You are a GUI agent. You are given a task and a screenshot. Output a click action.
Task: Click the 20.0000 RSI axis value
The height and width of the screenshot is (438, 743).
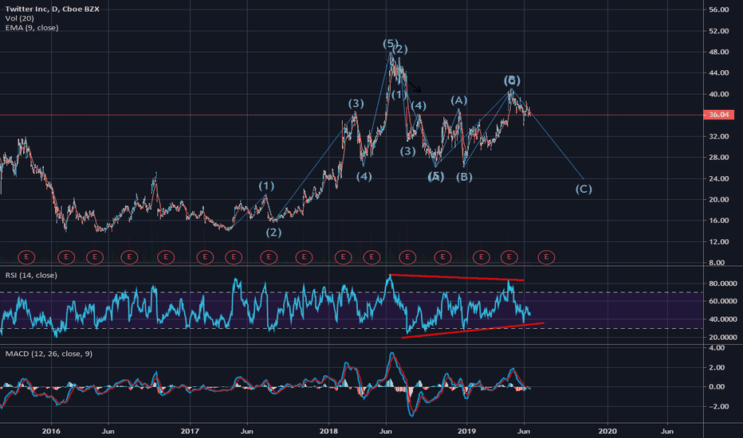coord(722,337)
